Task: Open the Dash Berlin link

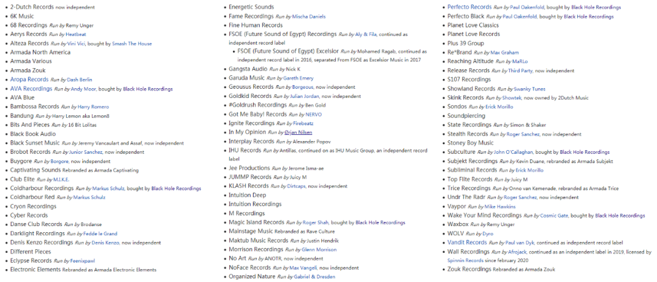Action: (x=80, y=80)
